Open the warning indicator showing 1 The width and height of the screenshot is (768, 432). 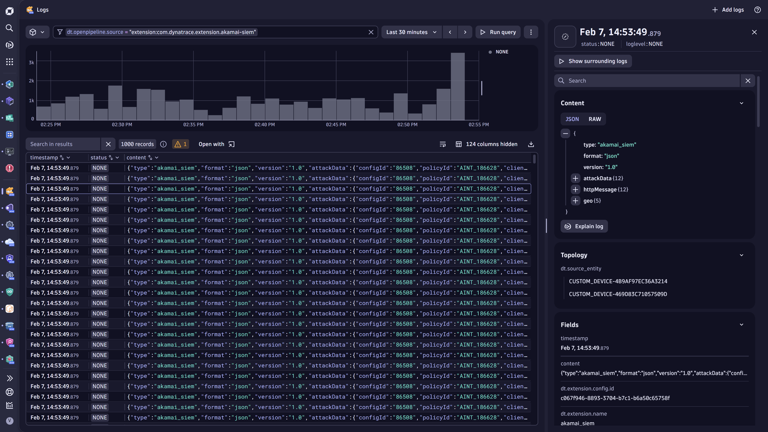tap(180, 144)
